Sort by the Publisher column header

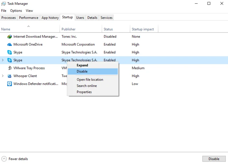81,29
